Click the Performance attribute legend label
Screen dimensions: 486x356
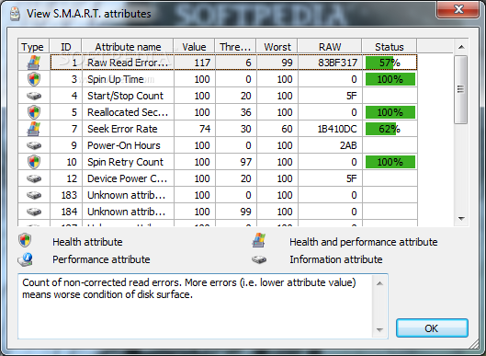[x=101, y=259]
